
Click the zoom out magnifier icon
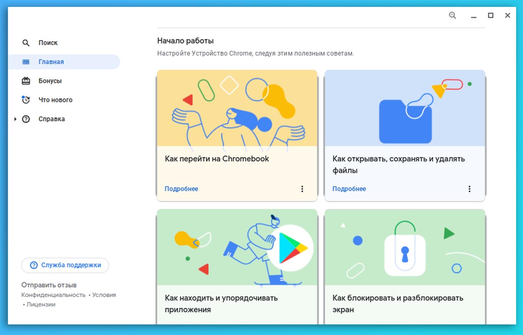452,15
